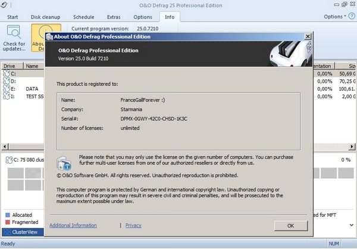Sort by the Name column header
Viewport: 357px width, 249px height.
click(x=34, y=66)
